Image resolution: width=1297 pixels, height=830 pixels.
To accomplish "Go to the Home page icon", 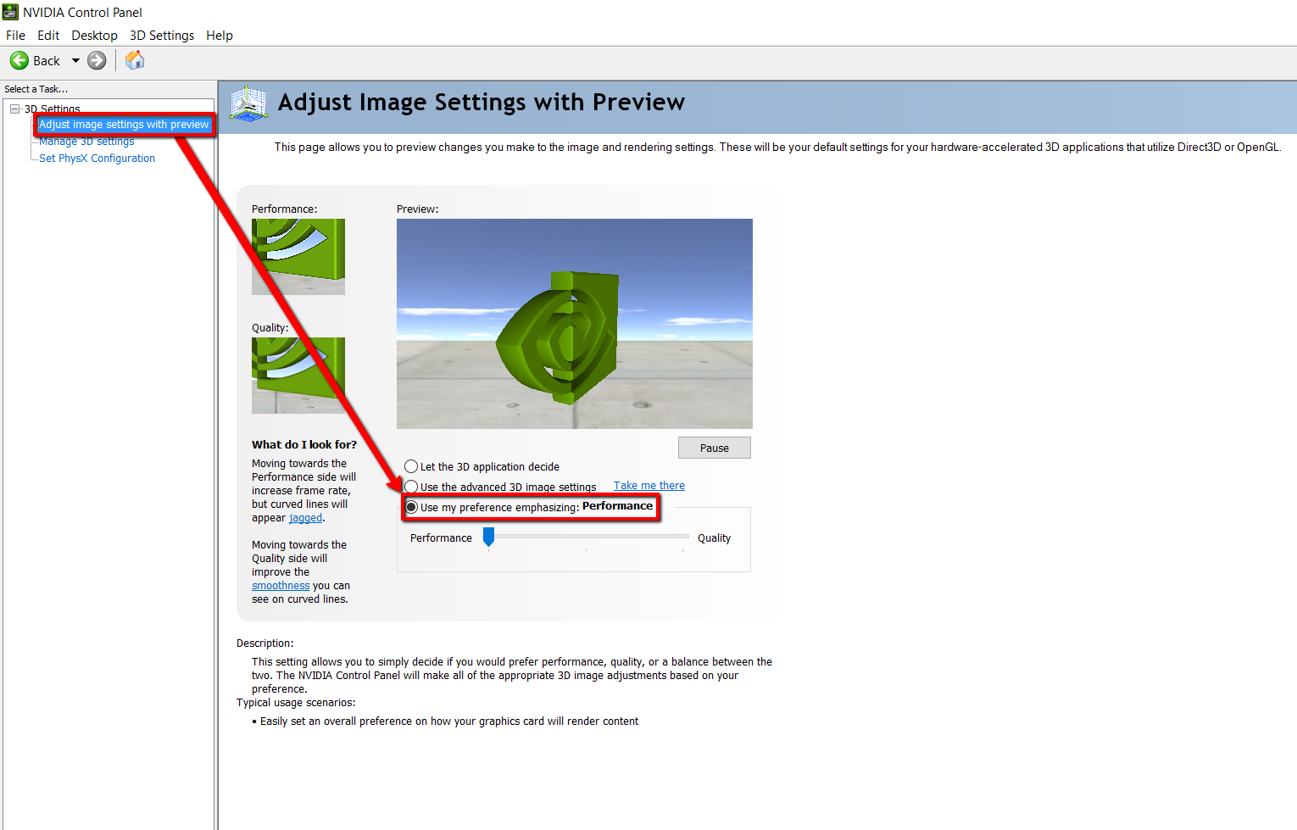I will [x=135, y=60].
